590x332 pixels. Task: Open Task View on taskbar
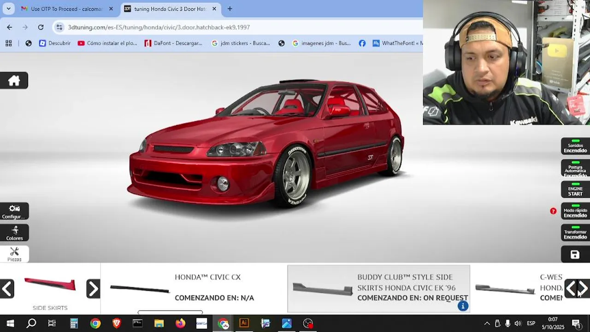[x=52, y=323]
